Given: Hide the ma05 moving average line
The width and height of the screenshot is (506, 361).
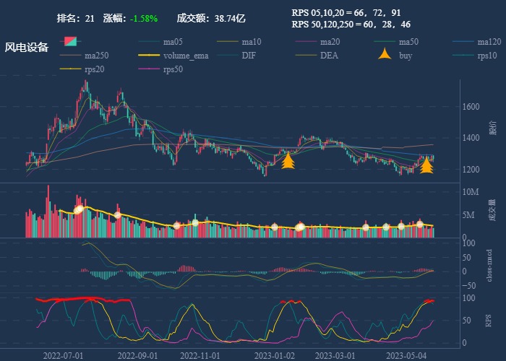Looking at the screenshot, I should [x=172, y=42].
